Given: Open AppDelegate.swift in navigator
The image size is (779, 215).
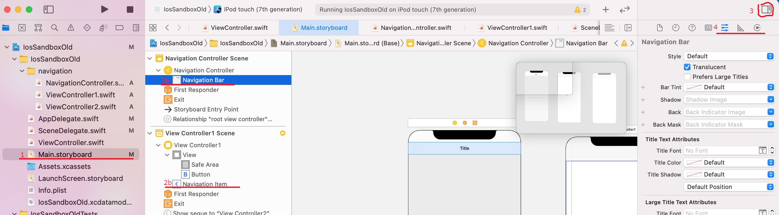Looking at the screenshot, I should pos(68,119).
